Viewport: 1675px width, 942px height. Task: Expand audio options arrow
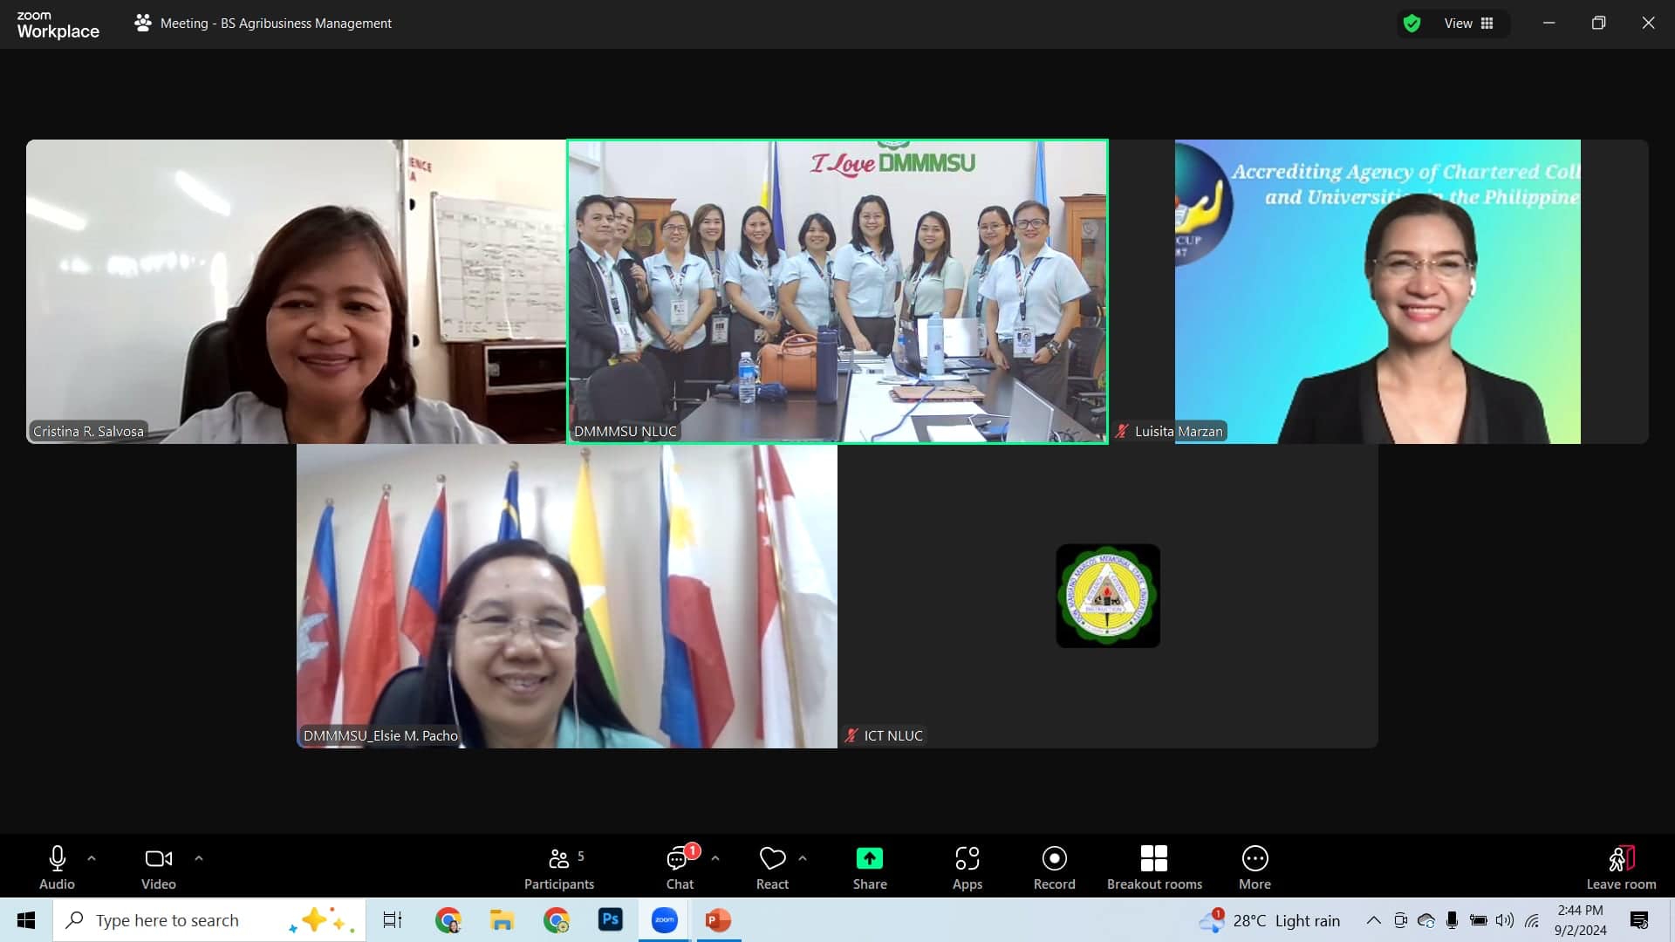(x=92, y=858)
